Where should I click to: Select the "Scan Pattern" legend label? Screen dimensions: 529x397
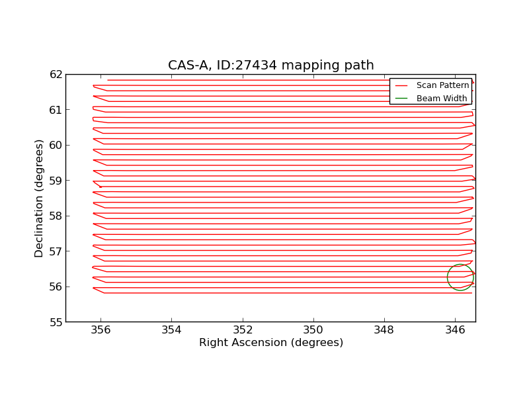pos(442,85)
